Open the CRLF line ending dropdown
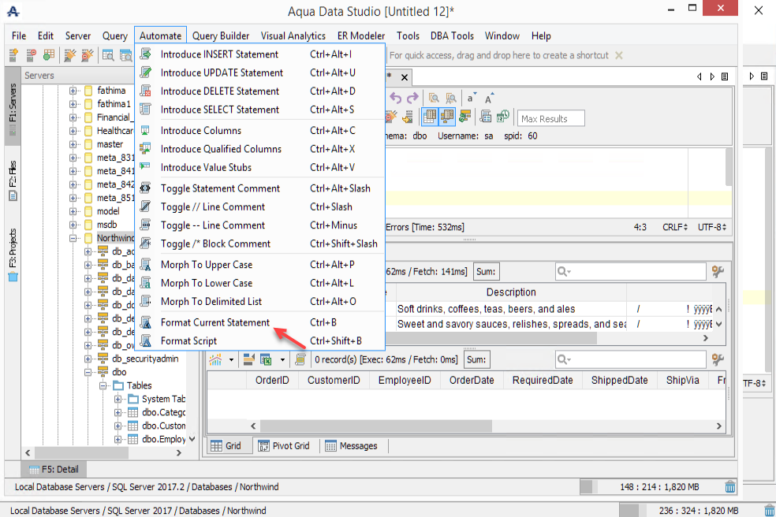The height and width of the screenshot is (517, 776). tap(675, 227)
